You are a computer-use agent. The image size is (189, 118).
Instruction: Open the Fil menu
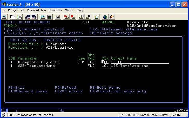[x=4, y=10]
